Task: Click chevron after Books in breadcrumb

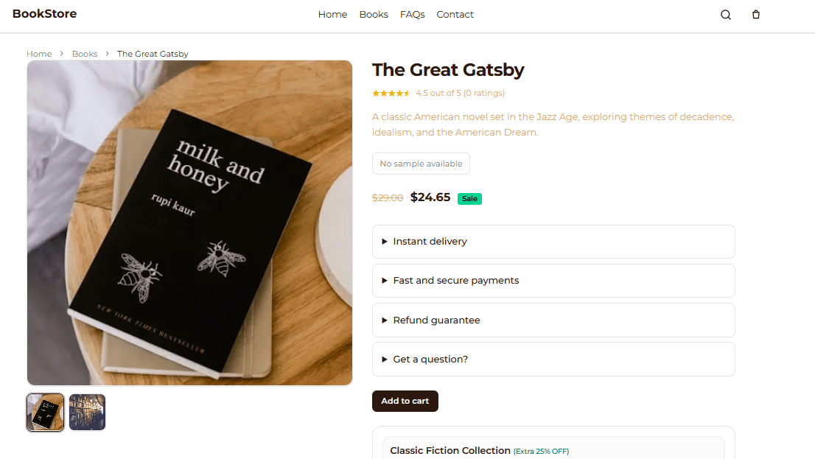Action: coord(107,54)
